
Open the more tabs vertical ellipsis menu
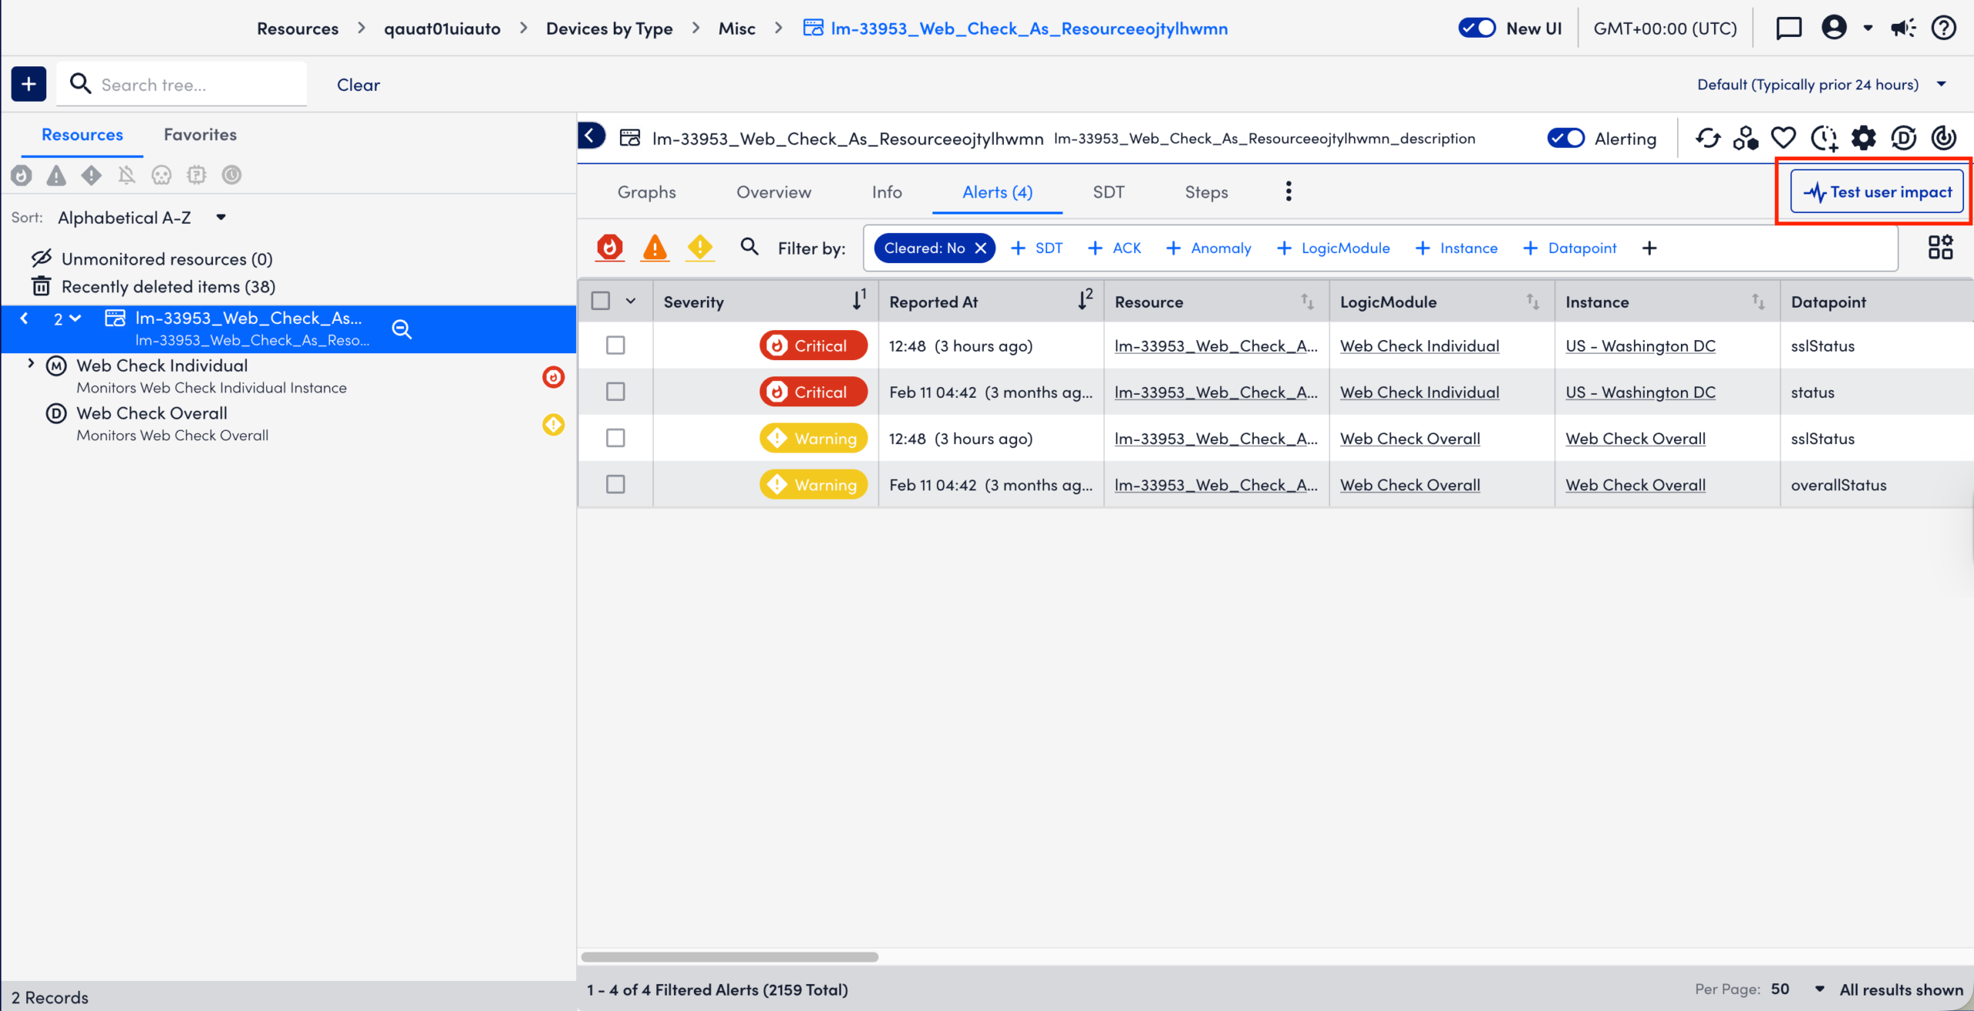[1288, 191]
